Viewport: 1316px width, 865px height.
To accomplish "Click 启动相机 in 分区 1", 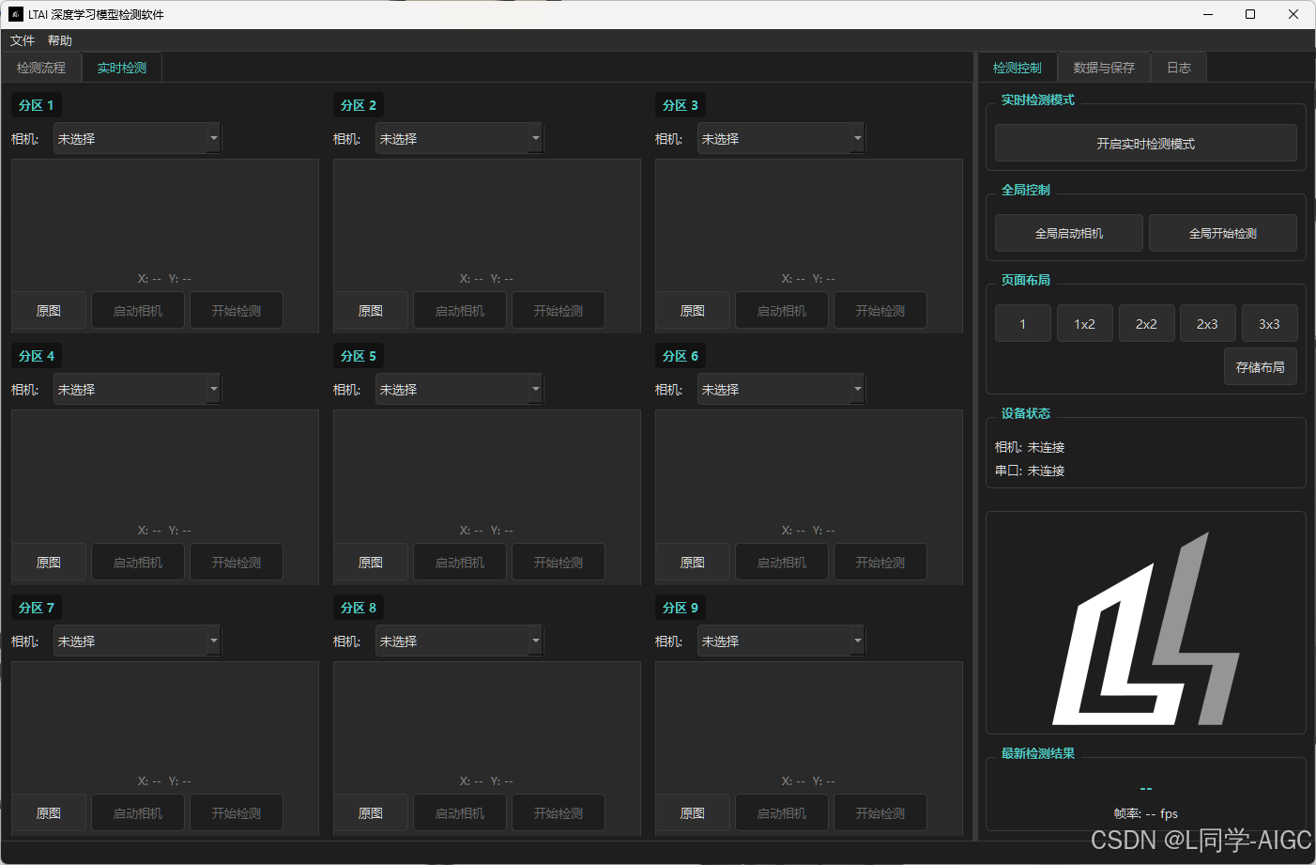I will 138,311.
